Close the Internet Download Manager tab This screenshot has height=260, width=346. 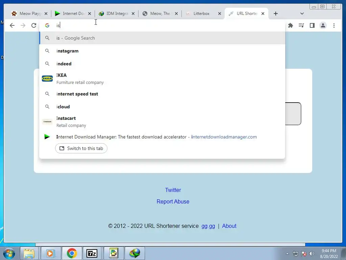(x=89, y=14)
